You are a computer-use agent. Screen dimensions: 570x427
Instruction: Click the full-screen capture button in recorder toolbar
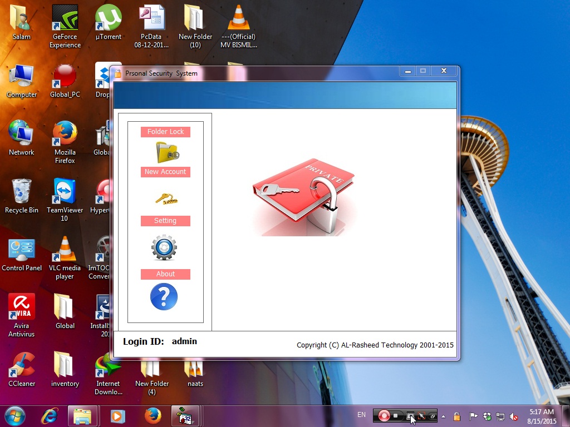point(410,416)
